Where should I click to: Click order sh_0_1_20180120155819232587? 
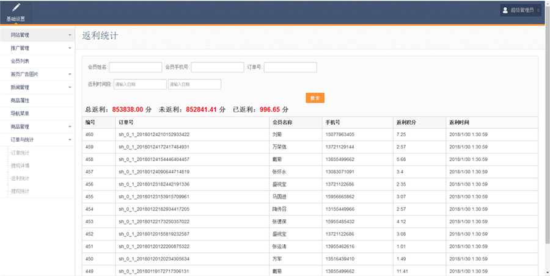tap(154, 234)
